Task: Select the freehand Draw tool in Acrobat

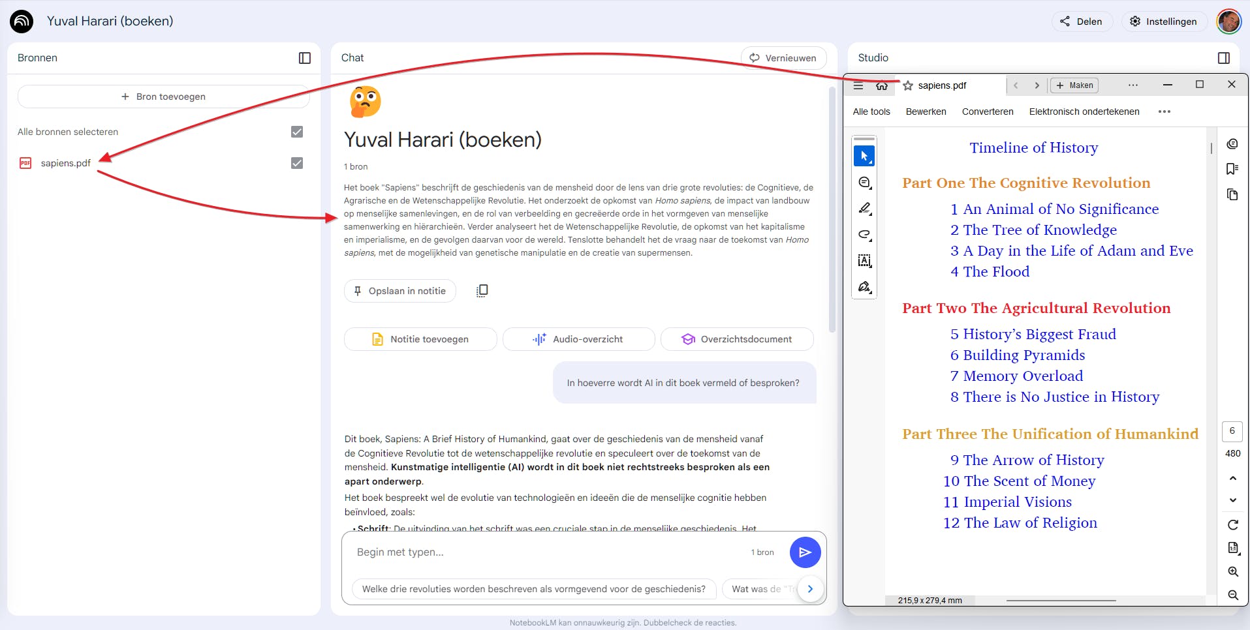Action: coord(864,235)
